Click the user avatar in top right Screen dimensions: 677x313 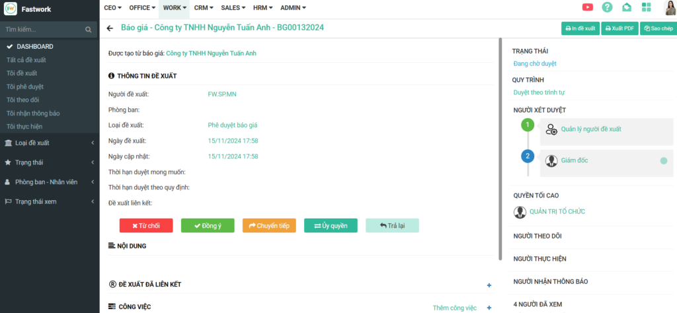point(667,7)
